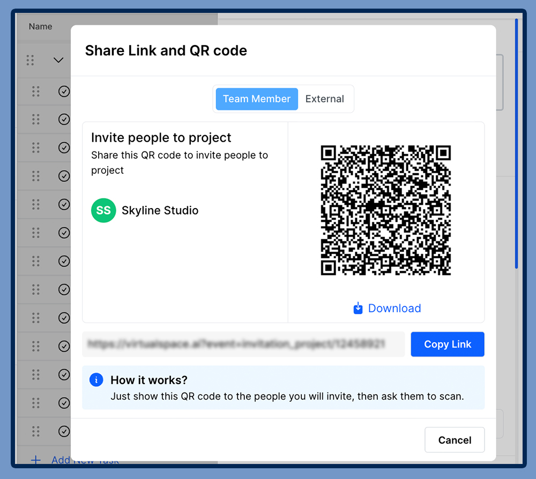The image size is (536, 479).
Task: Click the Copy Link button
Action: (448, 344)
